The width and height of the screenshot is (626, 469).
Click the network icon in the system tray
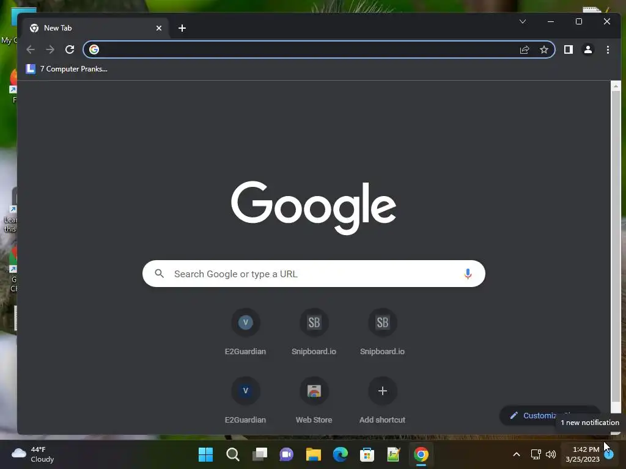pos(536,454)
